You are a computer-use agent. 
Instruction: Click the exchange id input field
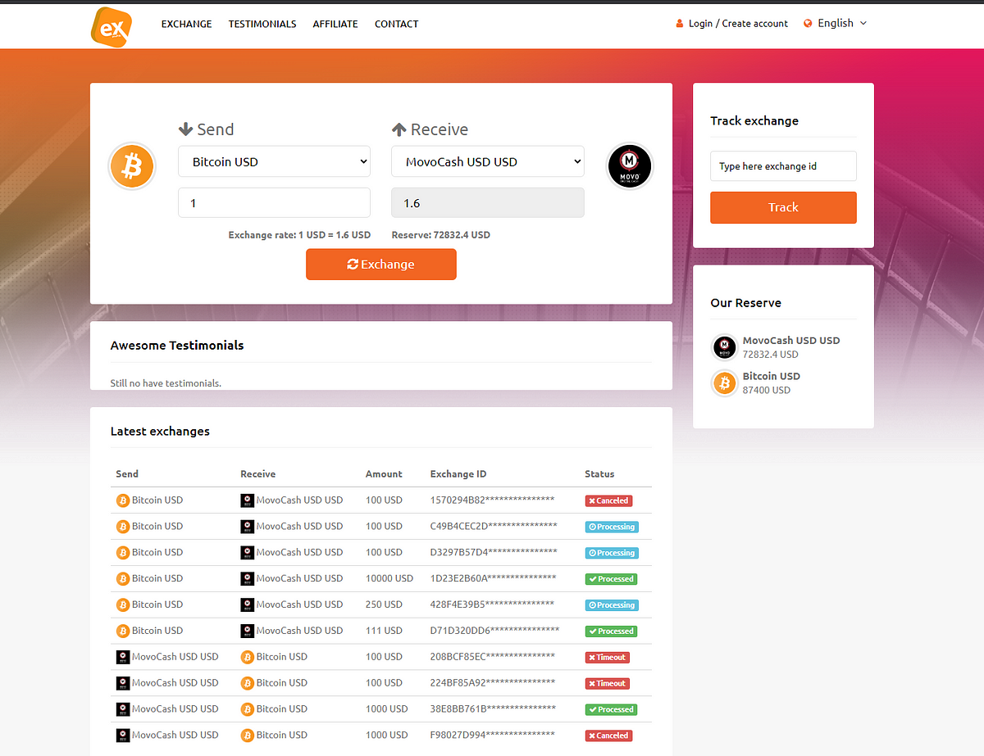[783, 165]
